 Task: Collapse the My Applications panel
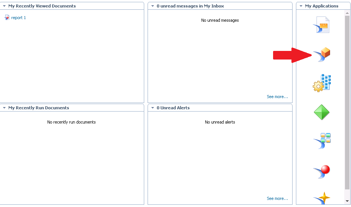click(301, 6)
